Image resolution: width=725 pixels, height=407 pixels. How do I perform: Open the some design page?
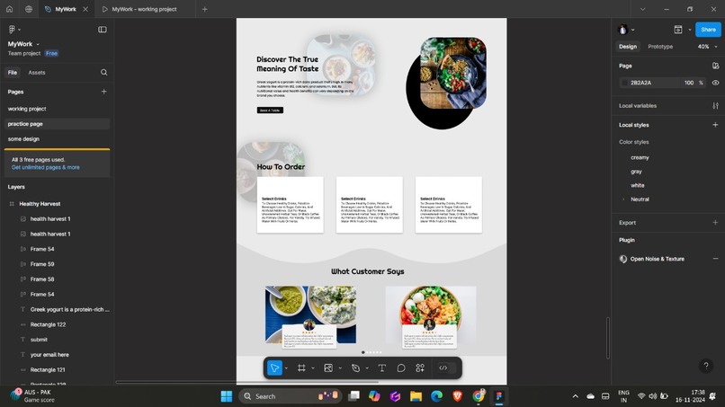tap(23, 139)
